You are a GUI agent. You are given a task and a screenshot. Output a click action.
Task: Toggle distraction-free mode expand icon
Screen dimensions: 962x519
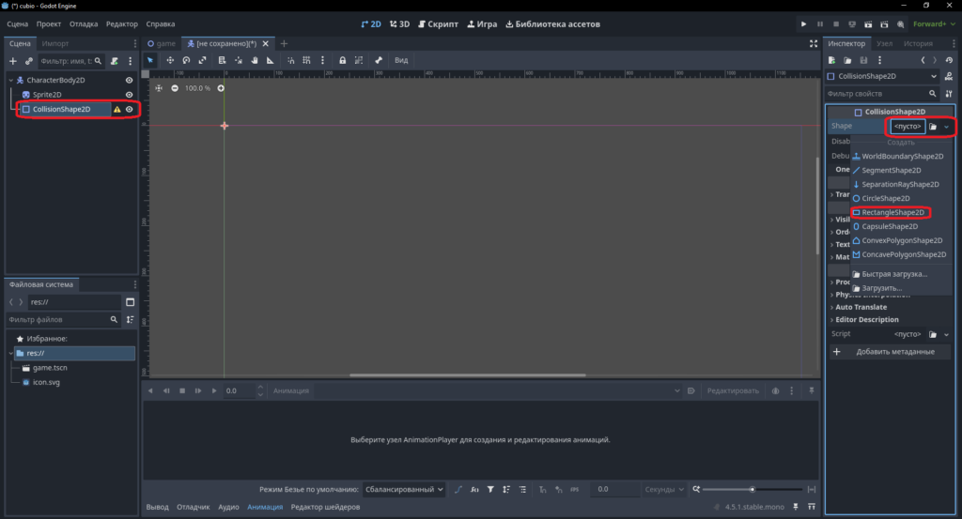pos(814,43)
